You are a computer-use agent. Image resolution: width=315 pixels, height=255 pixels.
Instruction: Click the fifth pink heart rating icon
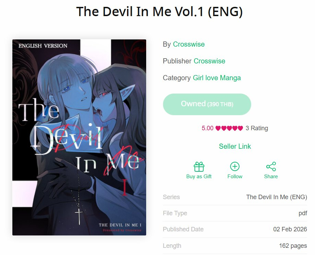coord(240,128)
